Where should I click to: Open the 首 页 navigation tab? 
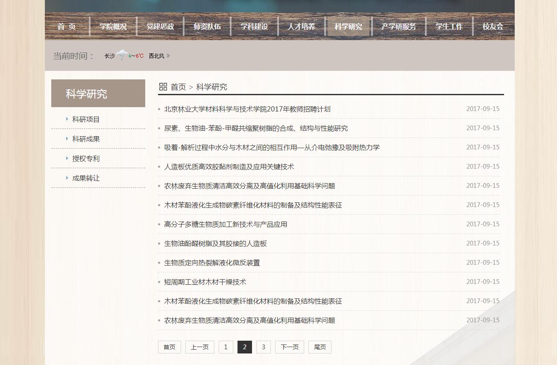(x=67, y=26)
